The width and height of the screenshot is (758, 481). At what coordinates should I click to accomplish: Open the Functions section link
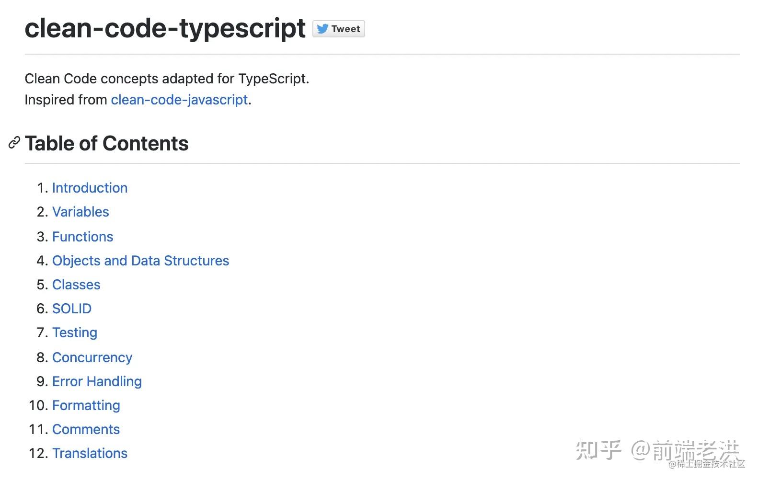(82, 237)
